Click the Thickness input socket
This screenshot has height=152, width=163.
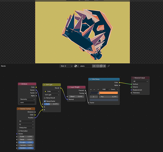(131, 93)
